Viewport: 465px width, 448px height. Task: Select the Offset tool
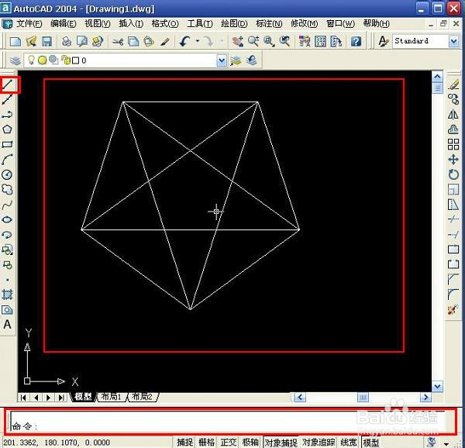coord(453,129)
